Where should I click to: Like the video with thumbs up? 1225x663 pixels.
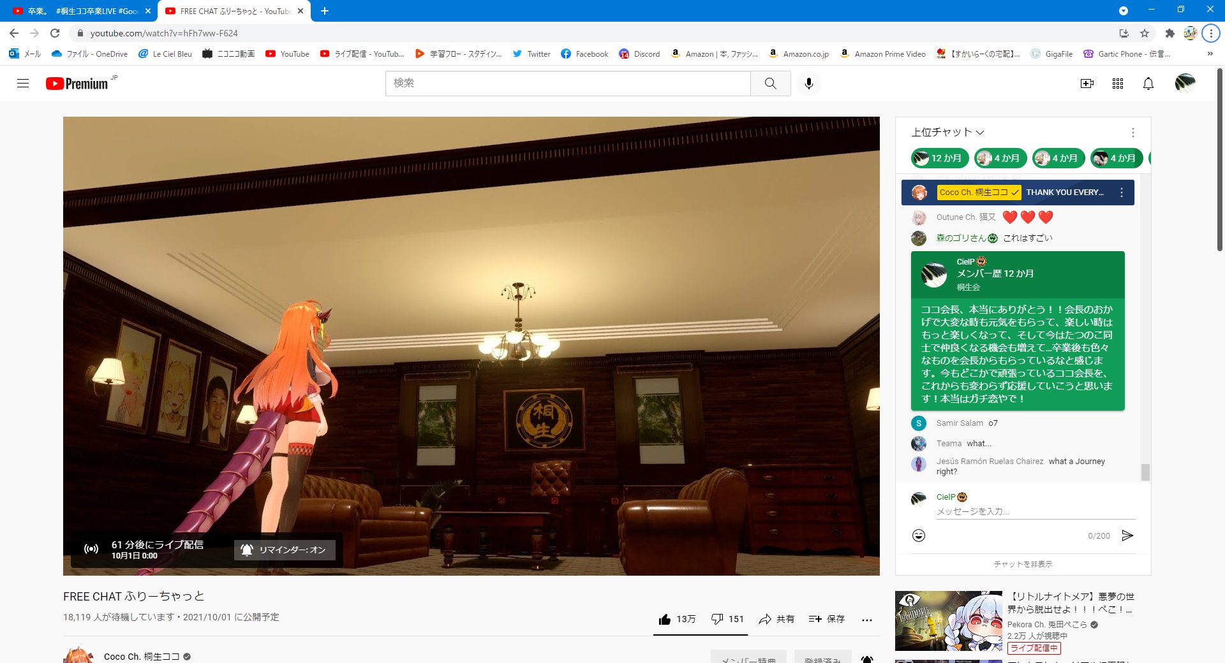point(677,619)
